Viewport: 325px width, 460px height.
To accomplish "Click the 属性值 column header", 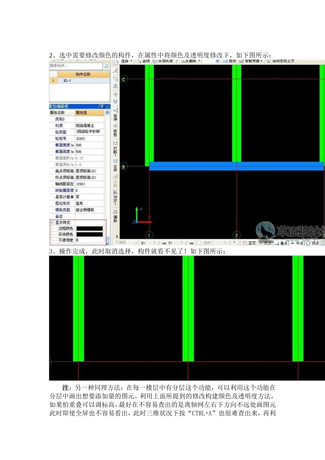I will point(89,113).
